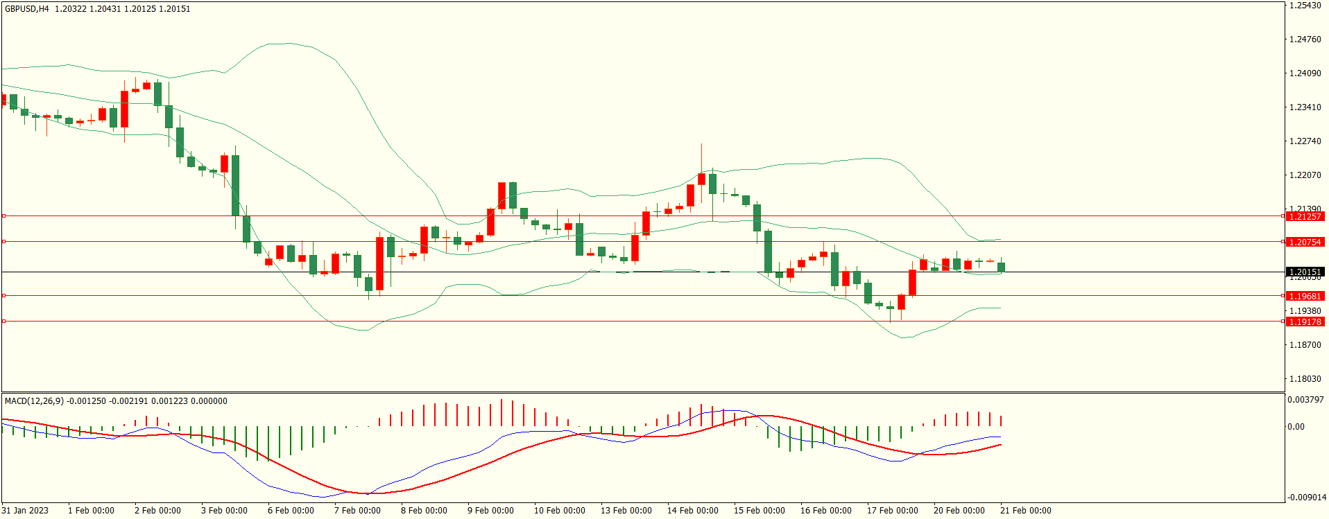Click the MACD scale value 0.003797
1329x519 pixels.
pos(1305,400)
